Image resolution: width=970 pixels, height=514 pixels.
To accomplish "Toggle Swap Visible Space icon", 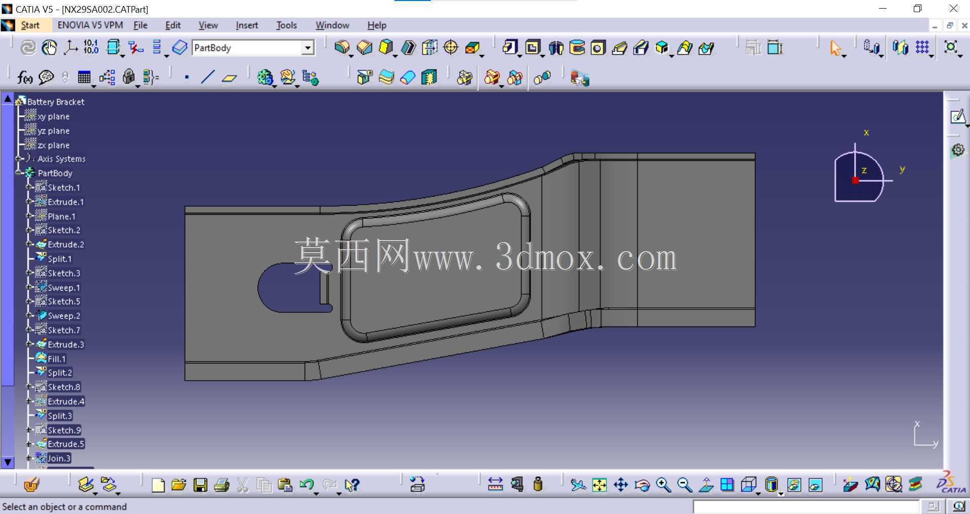I will [x=815, y=485].
